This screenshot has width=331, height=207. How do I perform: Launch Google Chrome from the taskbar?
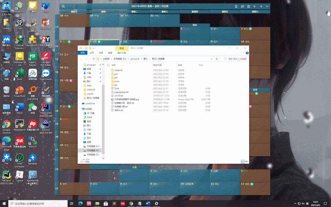pos(131,203)
